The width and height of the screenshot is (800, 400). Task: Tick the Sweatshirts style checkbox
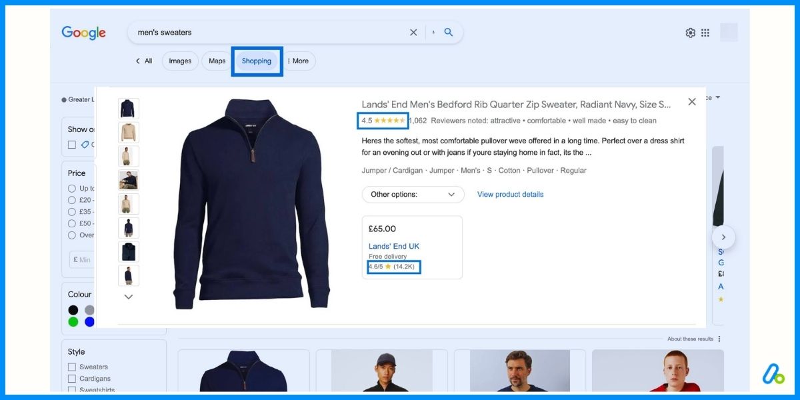(72, 390)
